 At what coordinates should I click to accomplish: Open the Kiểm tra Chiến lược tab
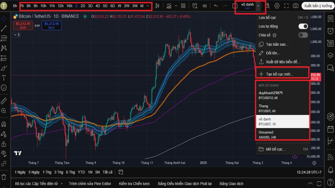coord(134,183)
